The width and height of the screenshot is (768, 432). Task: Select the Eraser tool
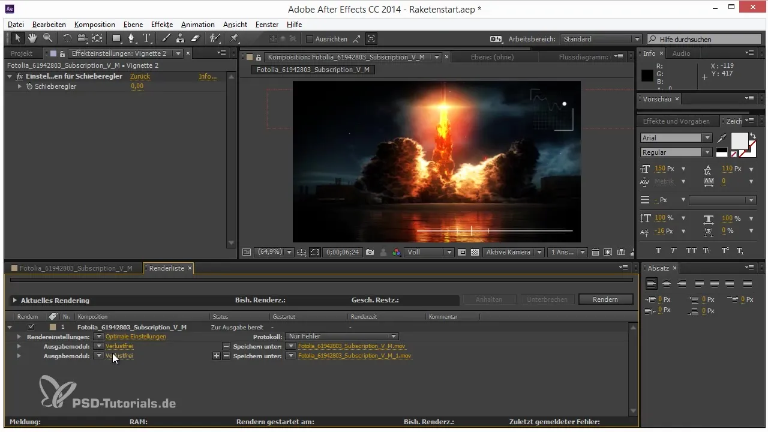click(x=195, y=38)
